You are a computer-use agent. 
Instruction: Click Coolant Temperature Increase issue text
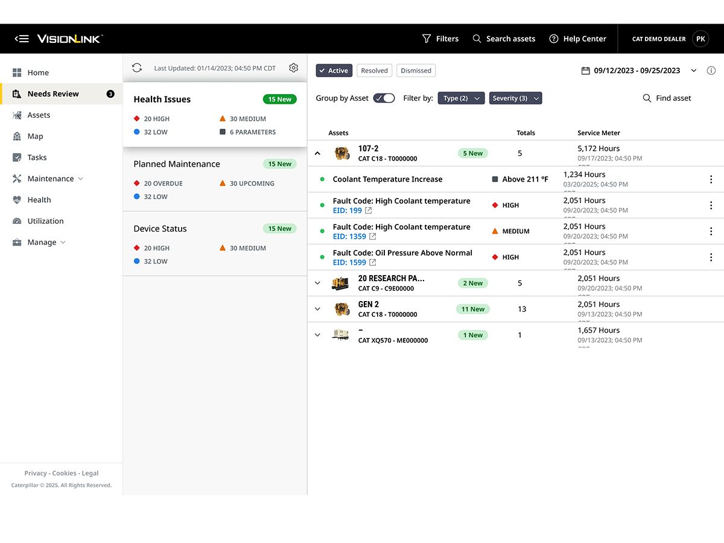[387, 179]
